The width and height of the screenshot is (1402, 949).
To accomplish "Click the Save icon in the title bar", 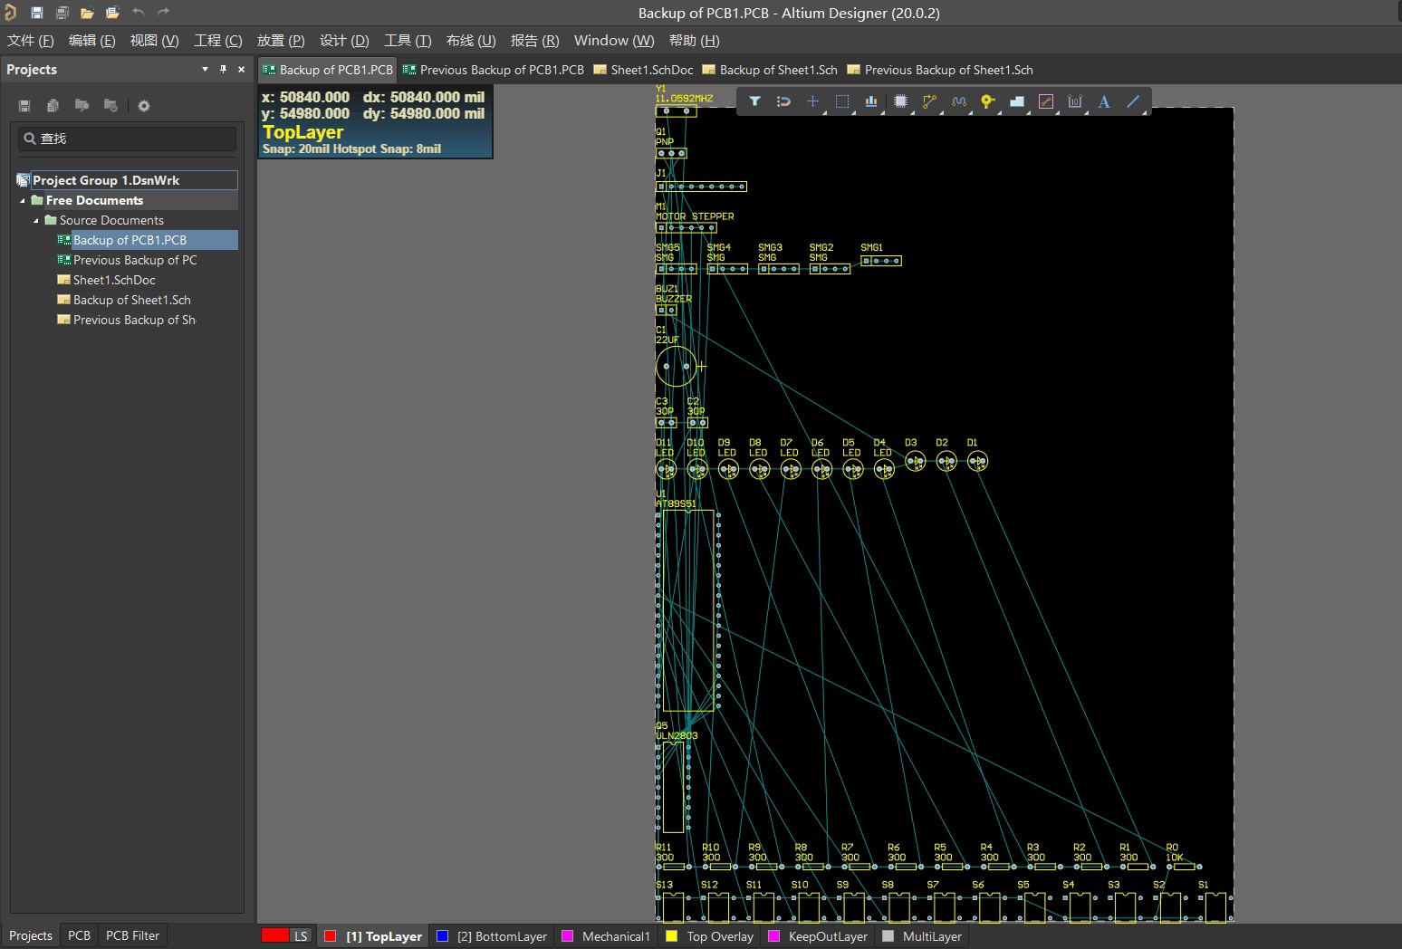I will 37,13.
